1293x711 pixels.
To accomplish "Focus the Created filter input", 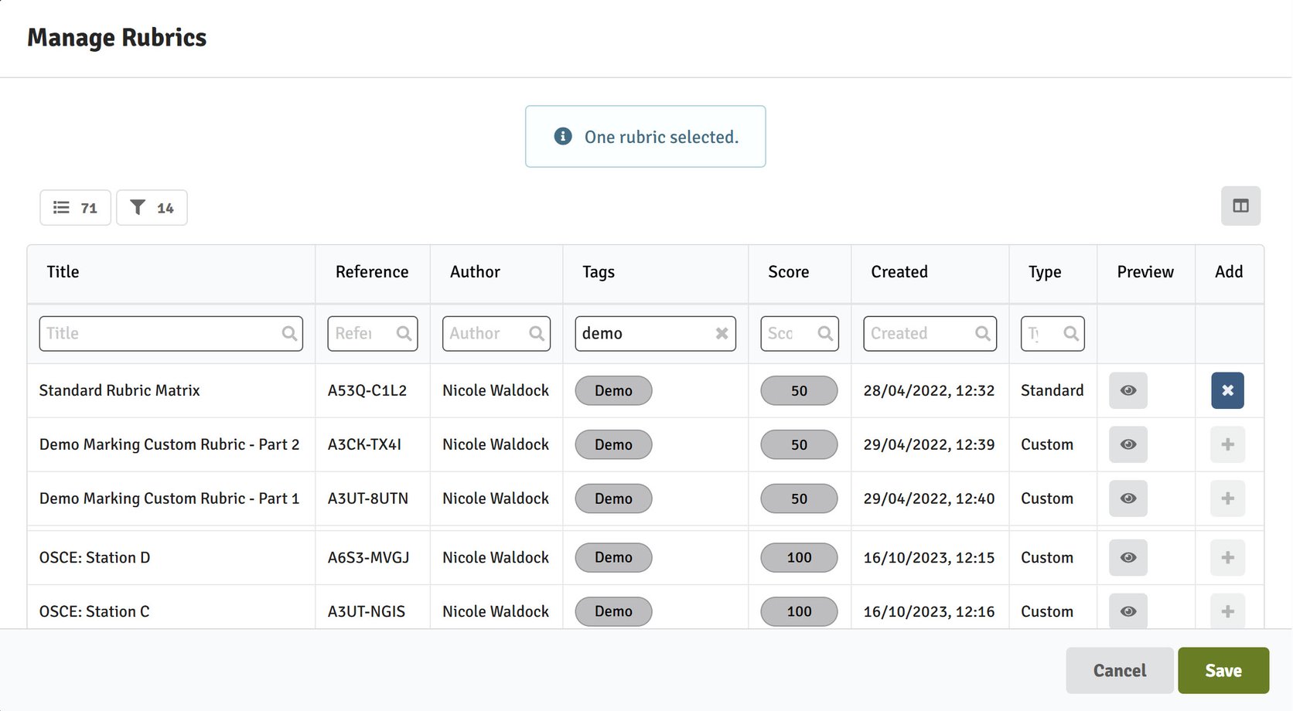I will 930,333.
